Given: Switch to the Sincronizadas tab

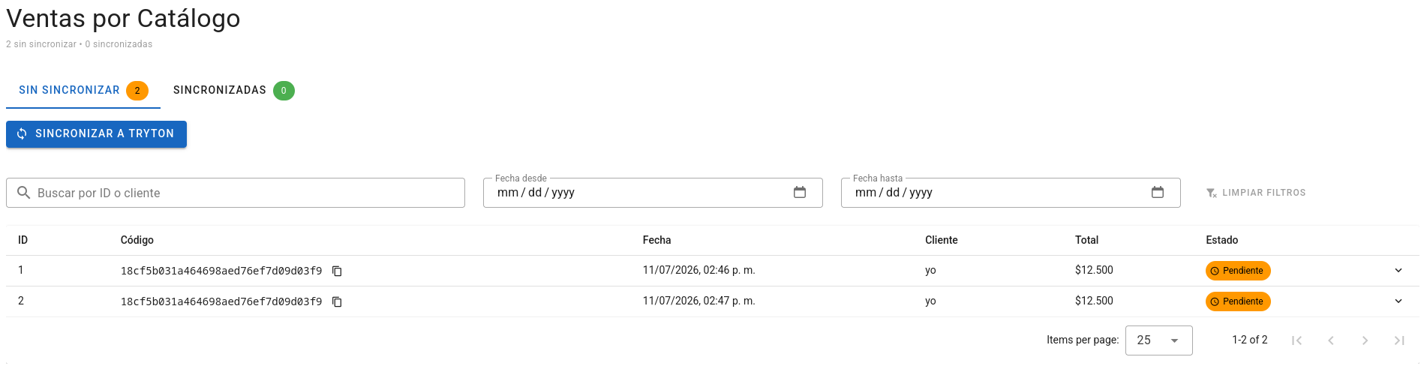Looking at the screenshot, I should (x=234, y=91).
